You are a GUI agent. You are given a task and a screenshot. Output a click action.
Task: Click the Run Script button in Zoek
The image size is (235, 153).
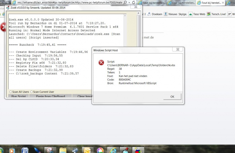coord(18,96)
